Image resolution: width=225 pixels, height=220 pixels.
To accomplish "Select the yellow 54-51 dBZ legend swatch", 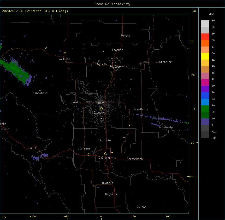I will [205, 56].
